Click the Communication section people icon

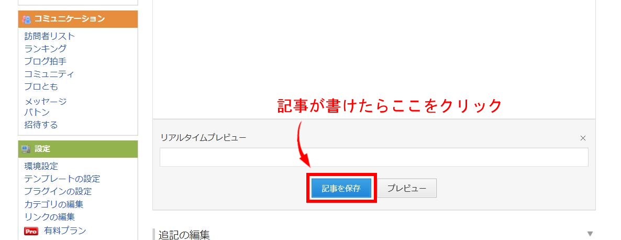coord(27,19)
